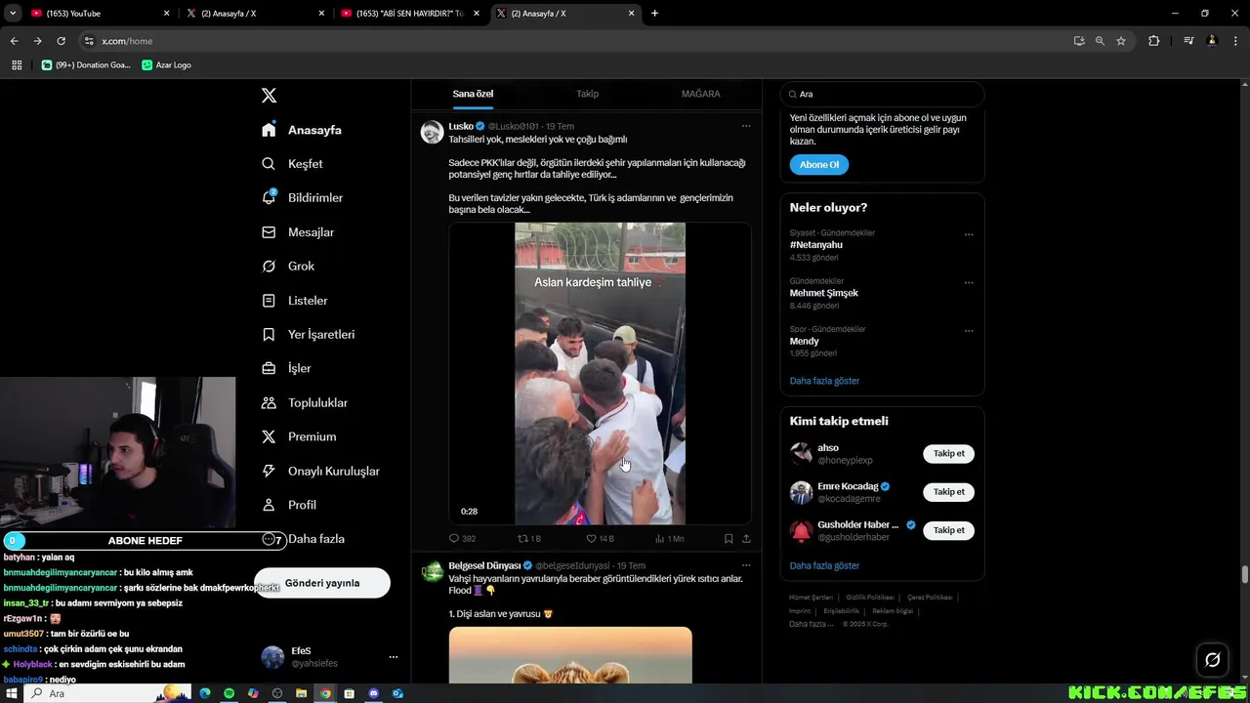Image resolution: width=1250 pixels, height=703 pixels.
Task: Zoom control icon in address bar
Action: [x=1100, y=41]
